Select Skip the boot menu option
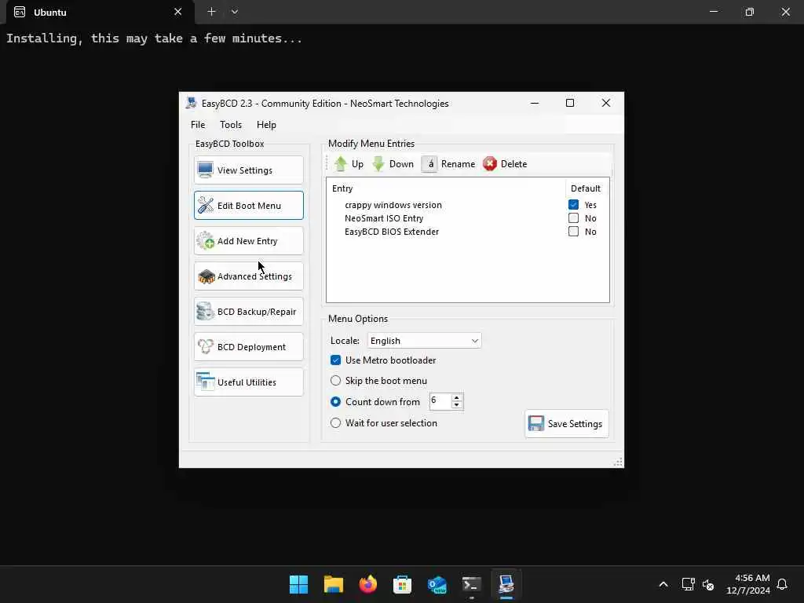Image resolution: width=804 pixels, height=603 pixels. click(x=335, y=381)
